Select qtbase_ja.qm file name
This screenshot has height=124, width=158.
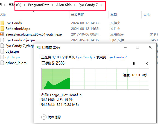[16, 63]
